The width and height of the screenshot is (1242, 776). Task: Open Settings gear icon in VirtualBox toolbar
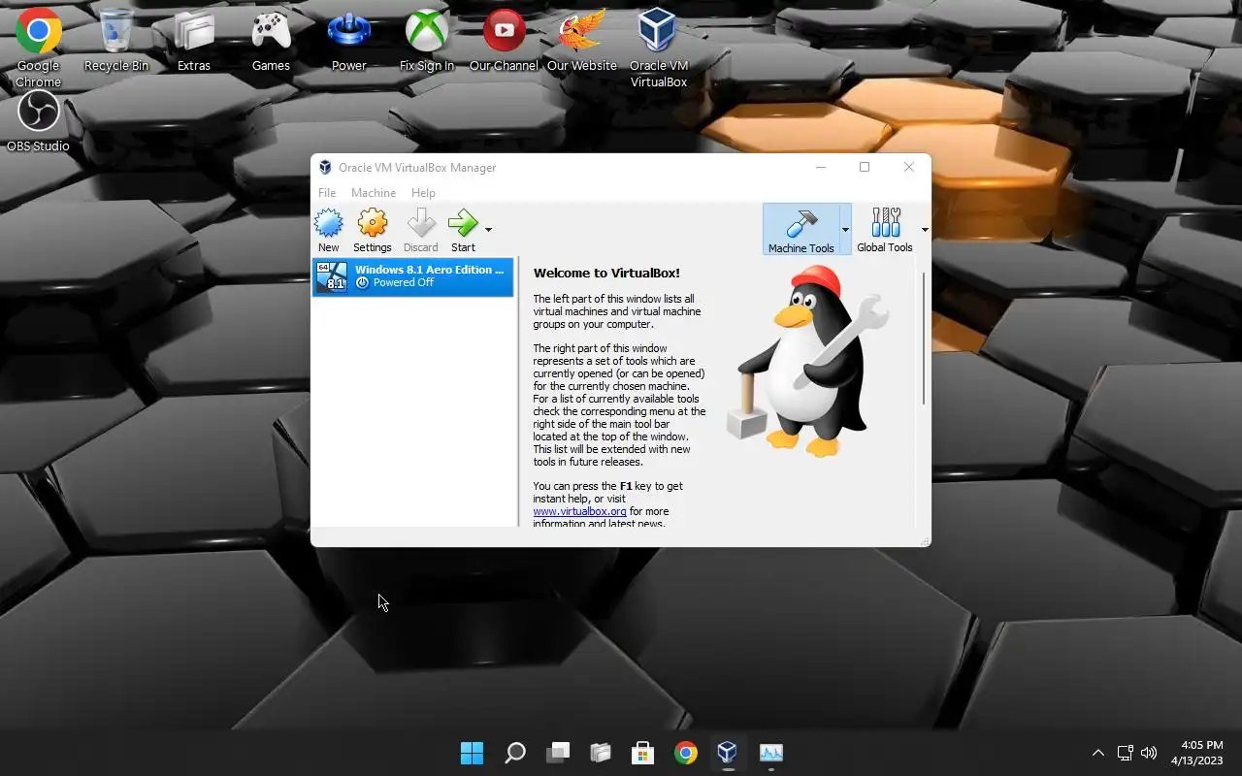[x=373, y=230]
